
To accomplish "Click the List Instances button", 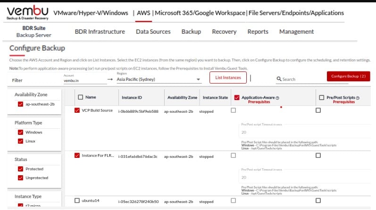I will (x=228, y=78).
